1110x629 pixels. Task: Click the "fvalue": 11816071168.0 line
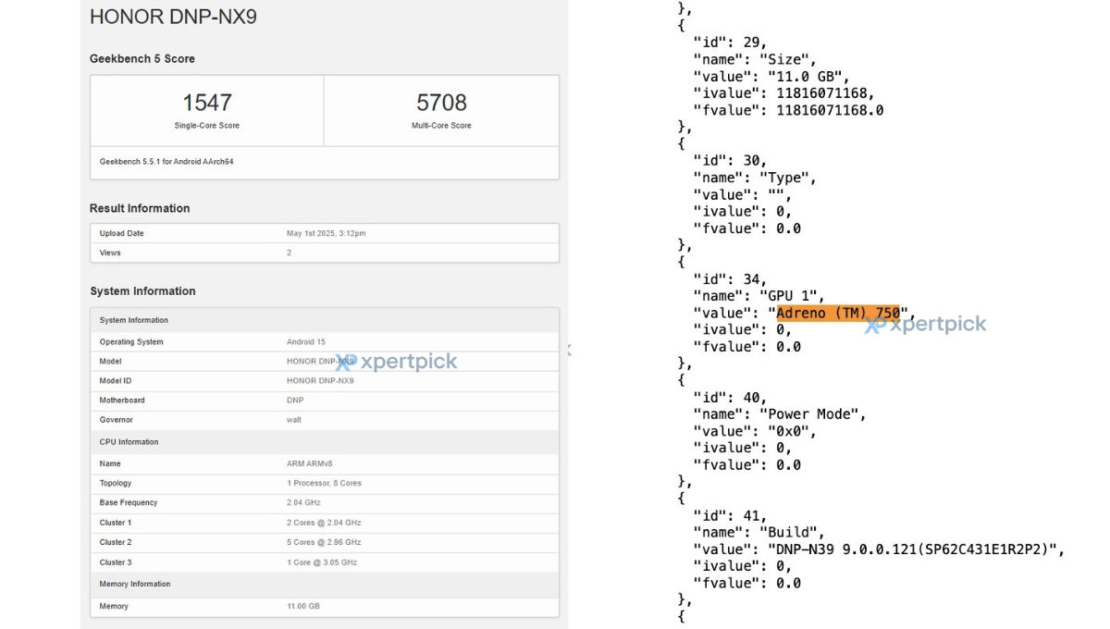[788, 110]
